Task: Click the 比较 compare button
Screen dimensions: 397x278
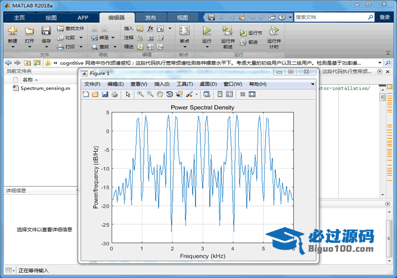Action: pos(66,37)
